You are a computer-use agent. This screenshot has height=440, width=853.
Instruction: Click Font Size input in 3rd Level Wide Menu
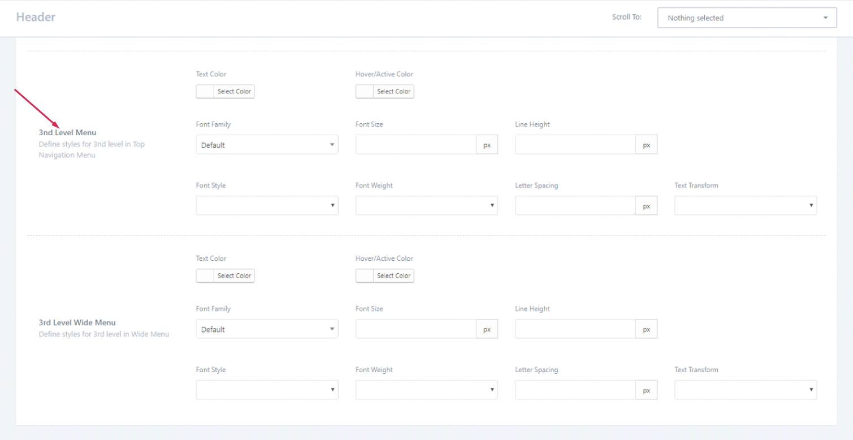(x=415, y=329)
